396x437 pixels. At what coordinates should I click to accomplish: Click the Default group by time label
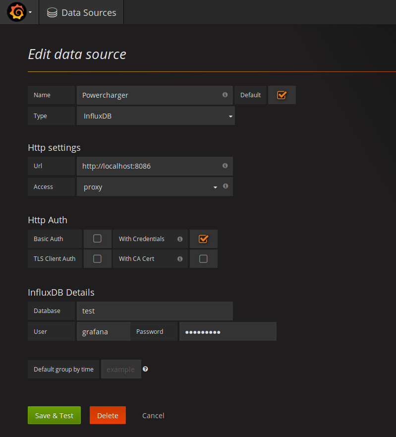[63, 369]
